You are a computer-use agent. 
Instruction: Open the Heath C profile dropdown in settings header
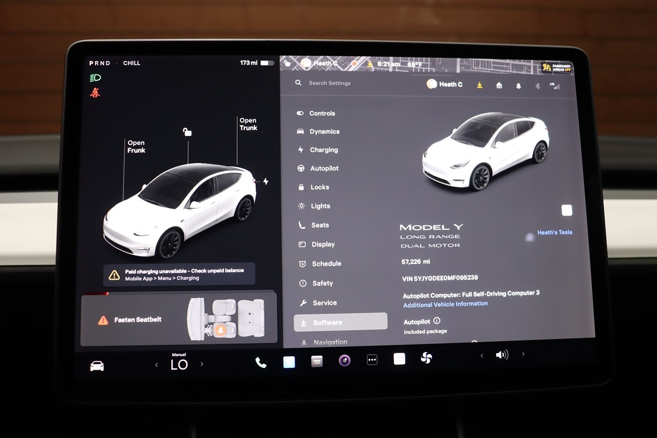pyautogui.click(x=445, y=84)
